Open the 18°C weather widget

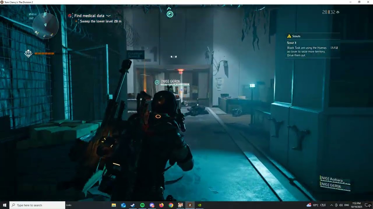coord(316,205)
